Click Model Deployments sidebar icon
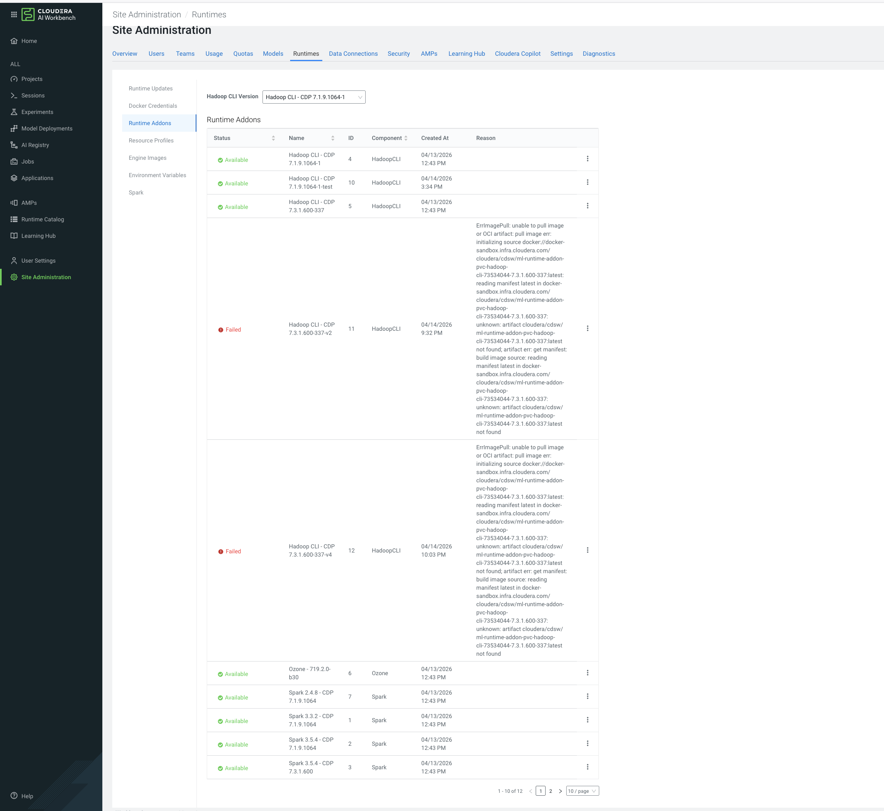This screenshot has height=811, width=884. (x=14, y=128)
